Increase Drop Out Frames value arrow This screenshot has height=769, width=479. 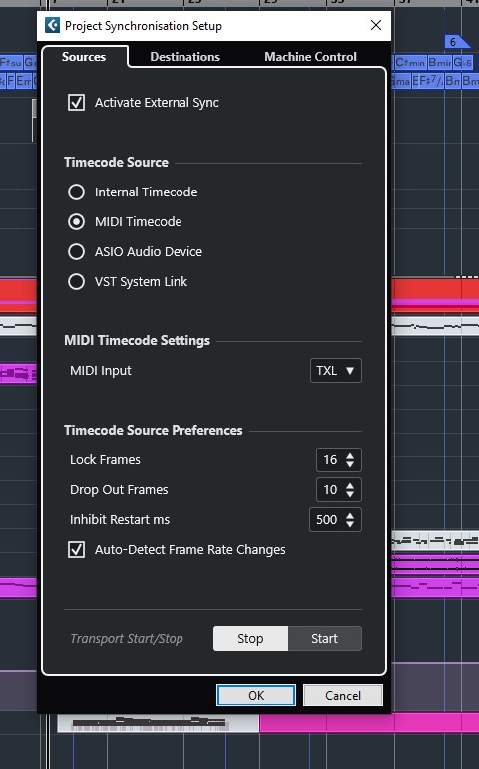tap(350, 485)
